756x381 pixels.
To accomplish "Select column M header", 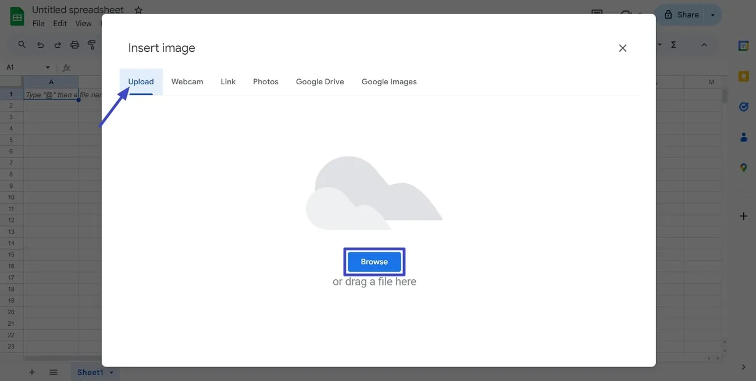I will 711,82.
